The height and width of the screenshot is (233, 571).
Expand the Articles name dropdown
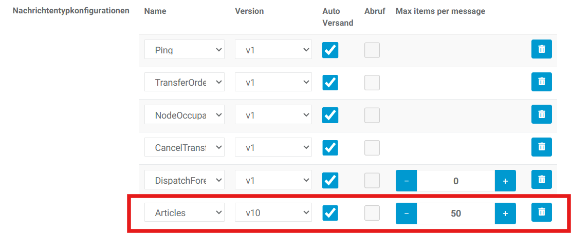pos(185,213)
